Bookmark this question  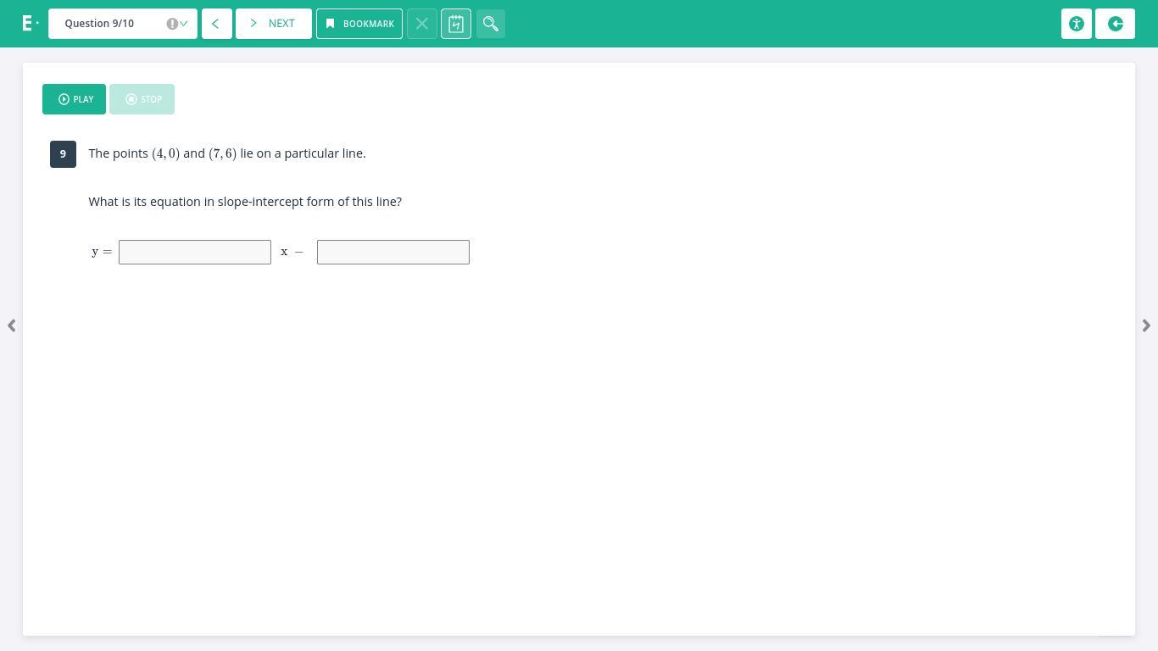pos(359,24)
